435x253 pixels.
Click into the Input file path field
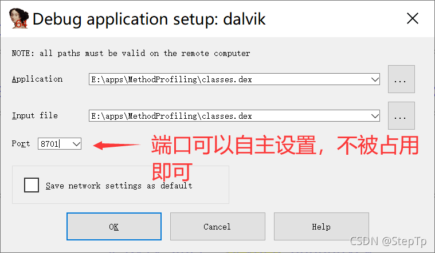(230, 116)
